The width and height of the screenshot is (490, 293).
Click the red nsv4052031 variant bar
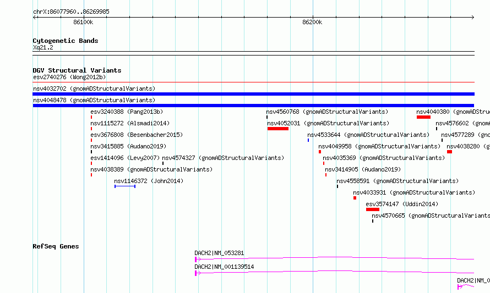click(x=278, y=129)
